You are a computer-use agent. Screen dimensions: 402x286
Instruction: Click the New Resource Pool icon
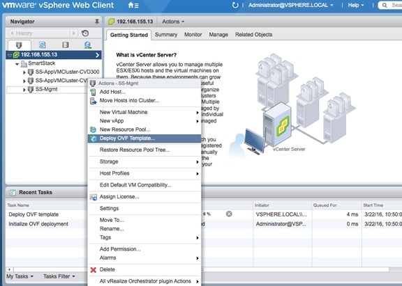[93, 129]
